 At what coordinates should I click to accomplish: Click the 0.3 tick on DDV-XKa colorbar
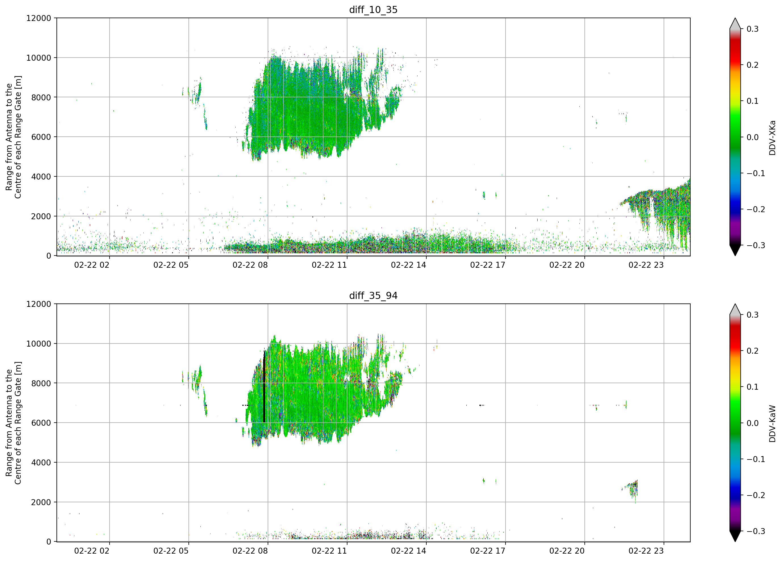coord(752,29)
